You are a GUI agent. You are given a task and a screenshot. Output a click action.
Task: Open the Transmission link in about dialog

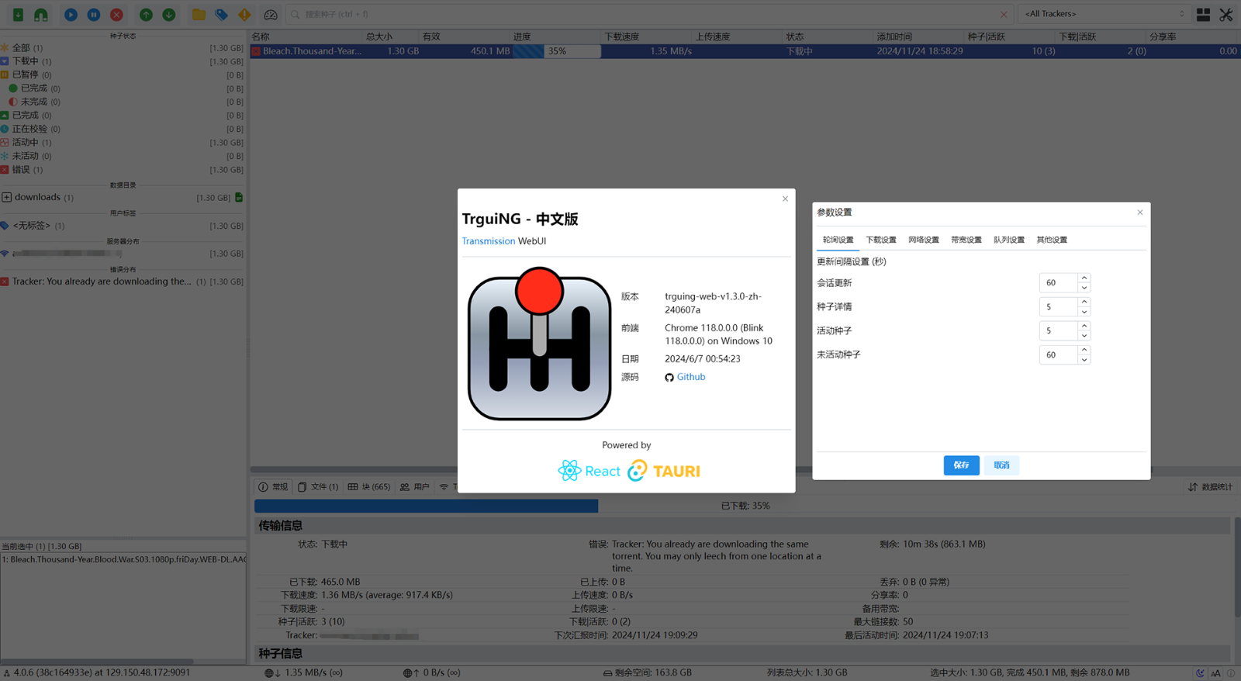point(489,241)
